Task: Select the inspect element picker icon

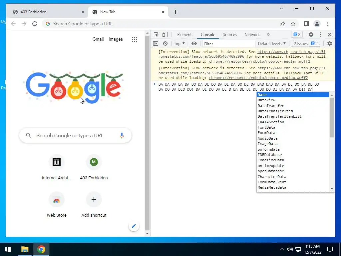Action: [x=156, y=34]
